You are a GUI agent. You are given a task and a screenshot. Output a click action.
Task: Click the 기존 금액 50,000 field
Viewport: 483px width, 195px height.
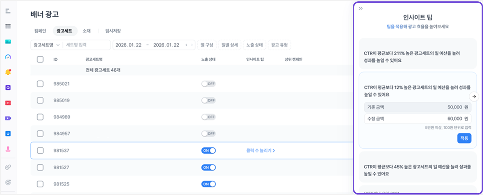(x=418, y=107)
